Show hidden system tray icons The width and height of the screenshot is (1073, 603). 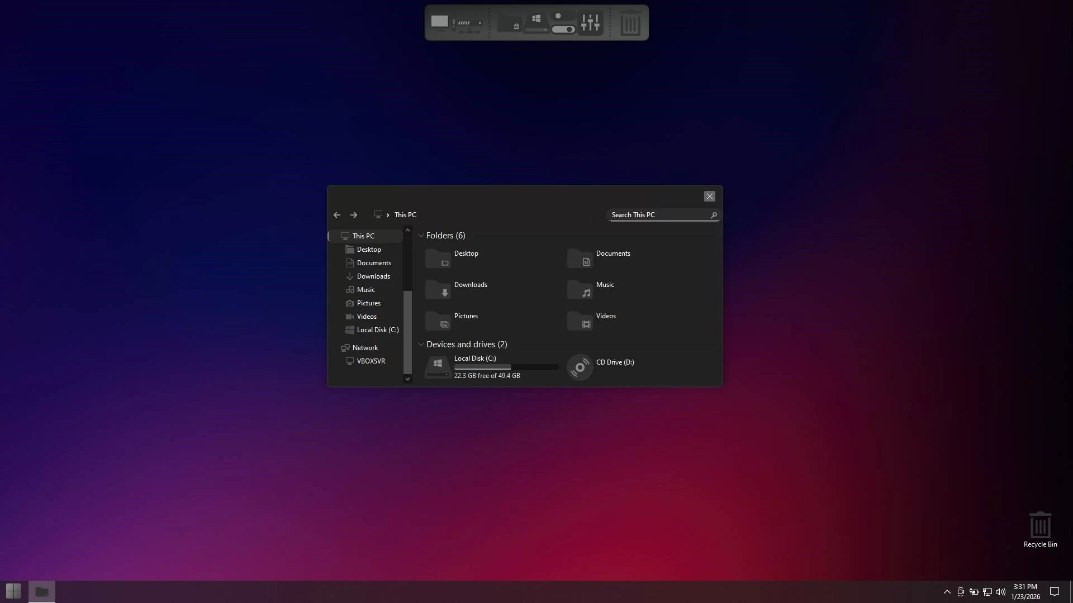(x=947, y=592)
